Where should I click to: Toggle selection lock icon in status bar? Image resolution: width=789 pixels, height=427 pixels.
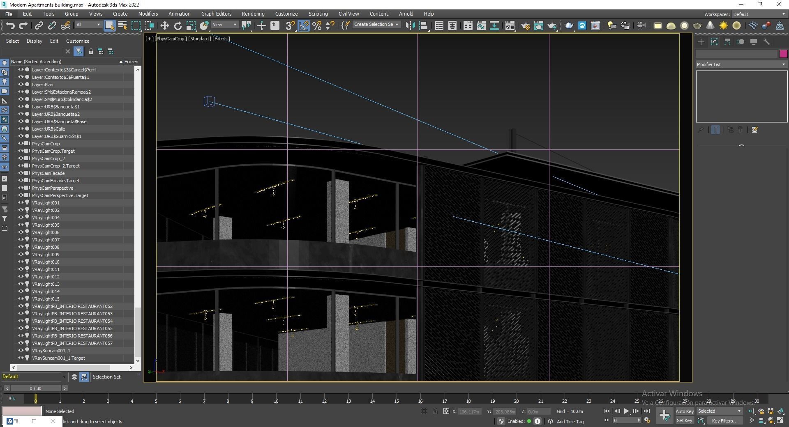(x=435, y=411)
